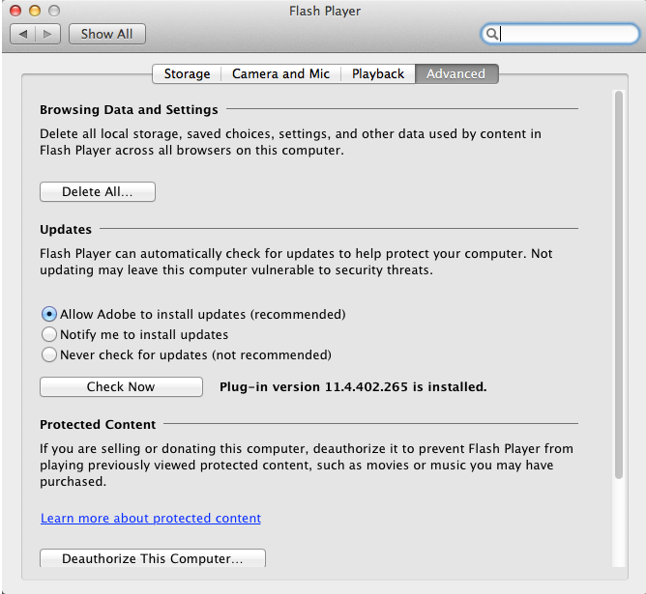Close the Flash Player window
Image resolution: width=646 pixels, height=594 pixels.
click(x=15, y=11)
